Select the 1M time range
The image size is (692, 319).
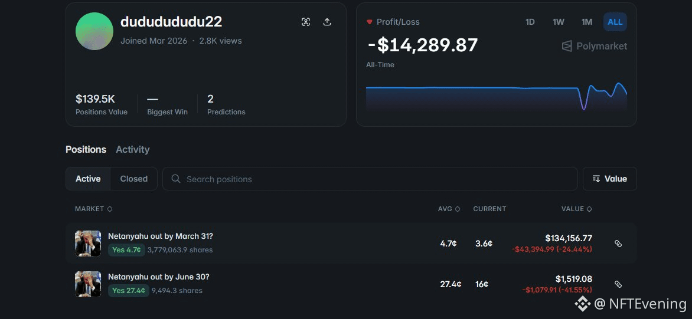586,22
